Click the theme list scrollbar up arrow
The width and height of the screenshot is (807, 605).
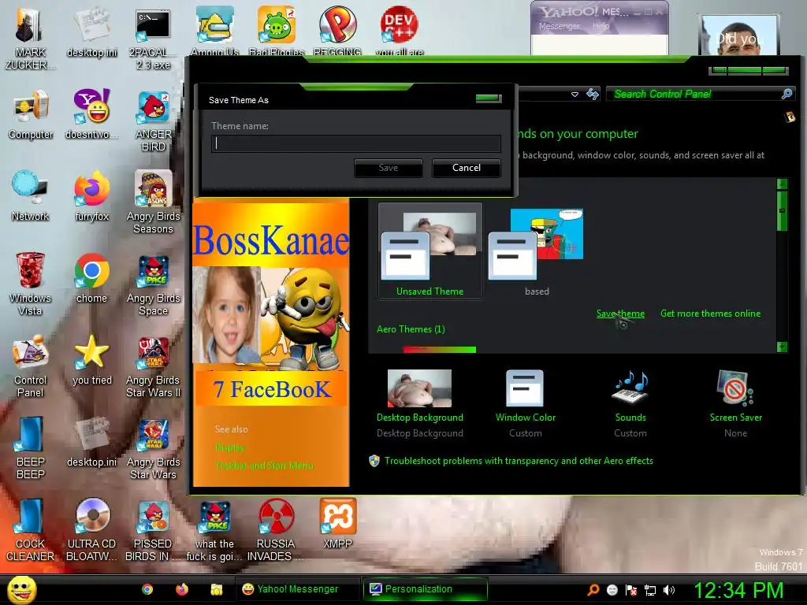pos(782,184)
